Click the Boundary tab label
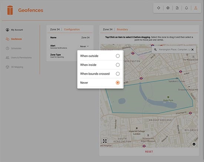 tap(122, 29)
